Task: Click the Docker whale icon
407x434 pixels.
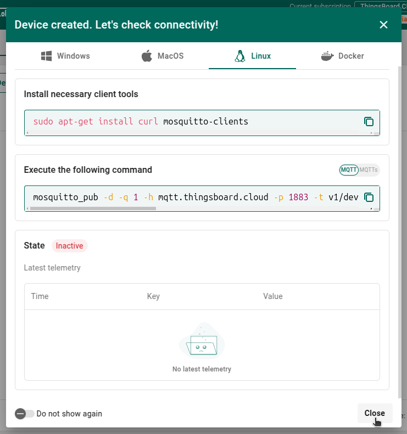Action: 327,56
